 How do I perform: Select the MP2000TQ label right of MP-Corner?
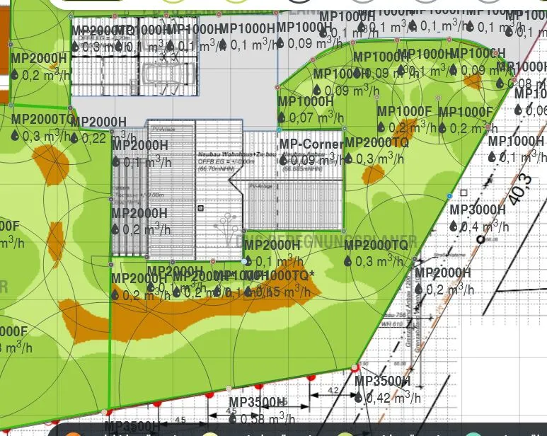click(376, 143)
